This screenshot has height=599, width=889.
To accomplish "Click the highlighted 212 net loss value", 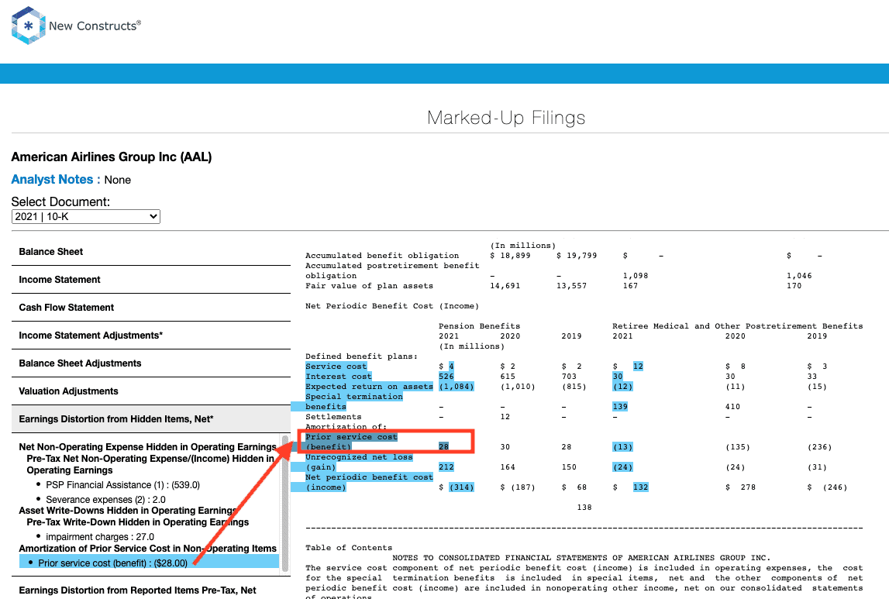I will click(446, 467).
